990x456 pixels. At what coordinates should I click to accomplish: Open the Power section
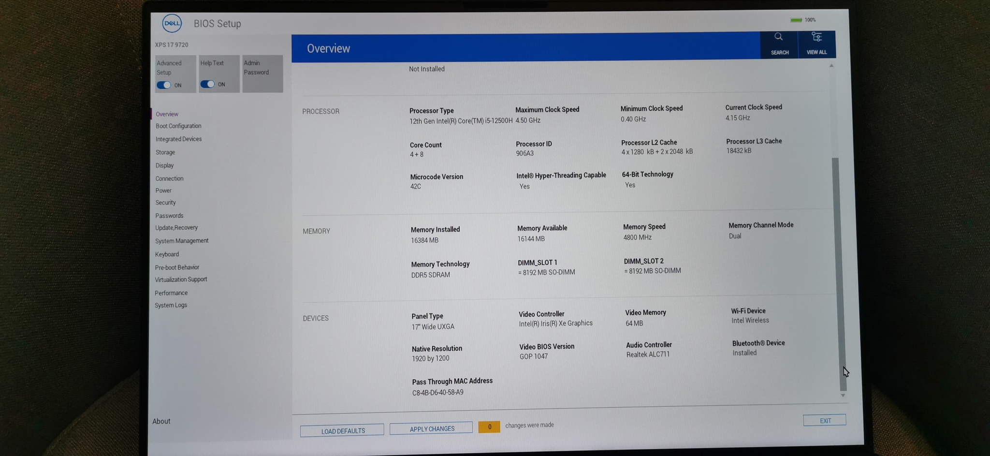point(163,191)
